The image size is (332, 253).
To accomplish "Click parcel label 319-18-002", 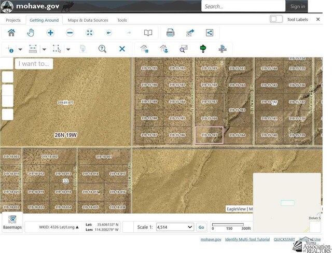I will [x=50, y=157].
